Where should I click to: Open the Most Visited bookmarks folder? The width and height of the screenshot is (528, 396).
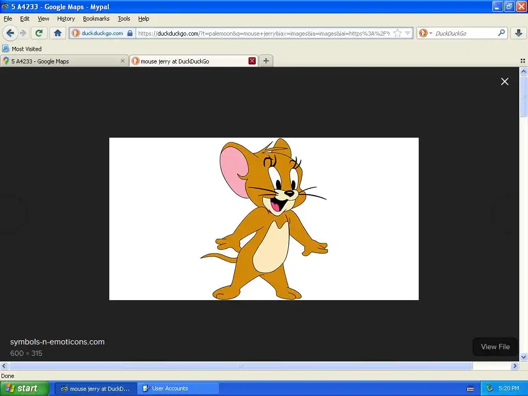[22, 49]
